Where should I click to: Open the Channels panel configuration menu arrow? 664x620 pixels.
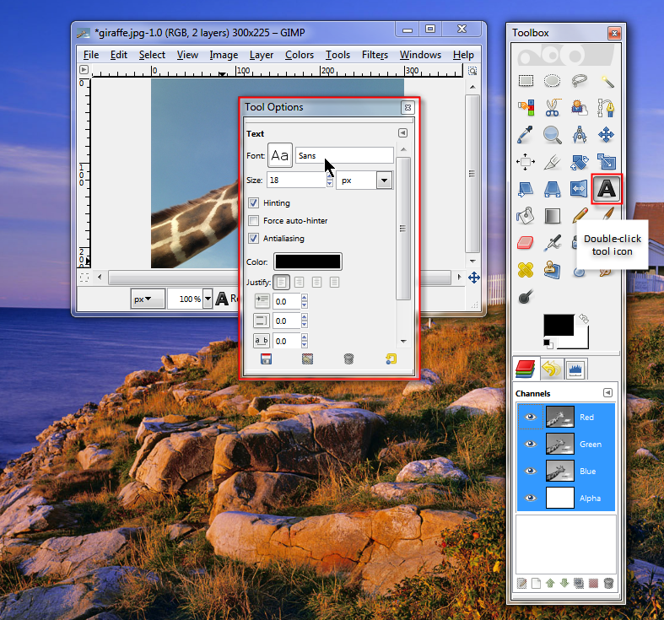pos(607,393)
